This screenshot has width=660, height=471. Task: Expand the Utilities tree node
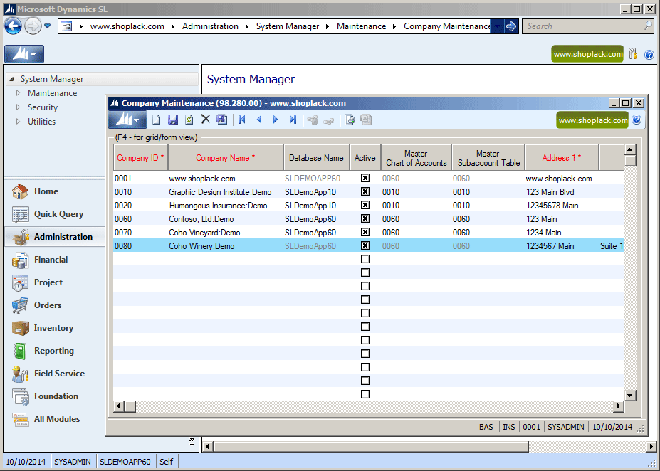18,122
